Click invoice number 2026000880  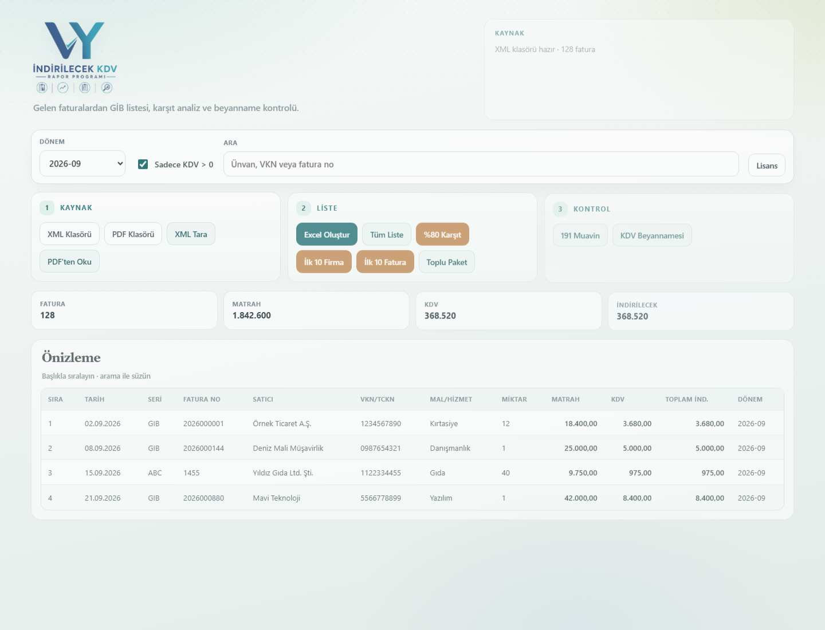(203, 498)
